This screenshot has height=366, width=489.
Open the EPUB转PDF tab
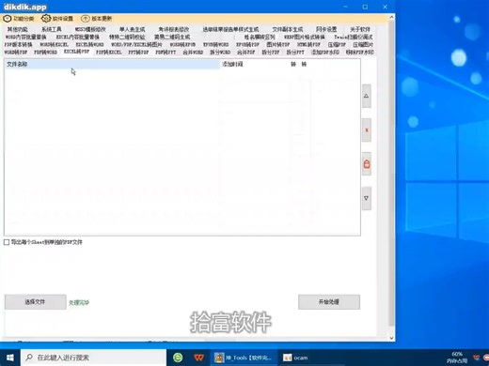click(x=247, y=45)
